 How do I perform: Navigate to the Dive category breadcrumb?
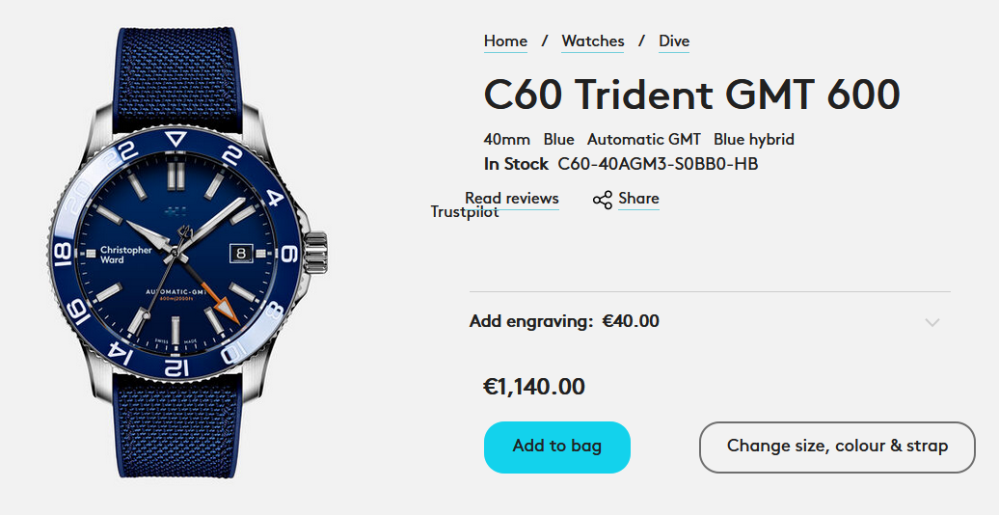(x=674, y=41)
